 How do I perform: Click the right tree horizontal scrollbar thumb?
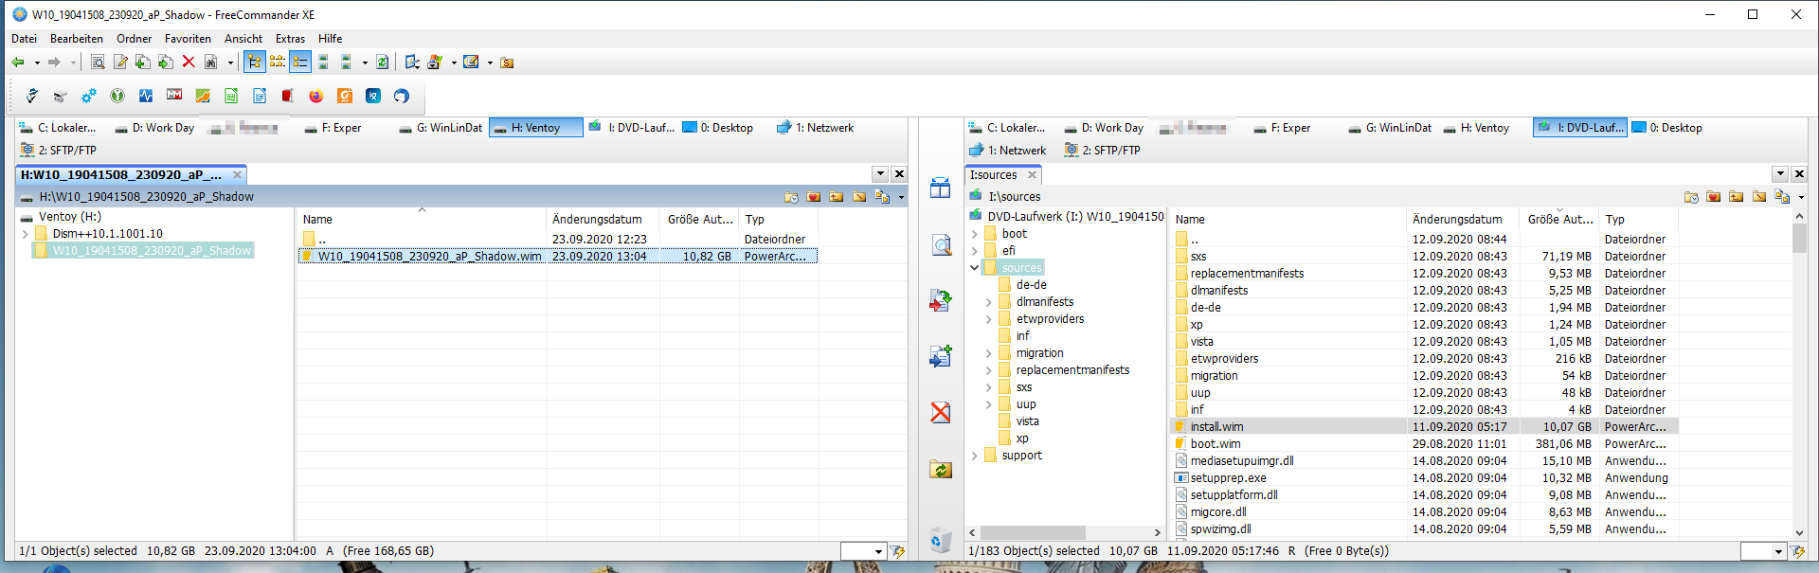click(x=1033, y=532)
